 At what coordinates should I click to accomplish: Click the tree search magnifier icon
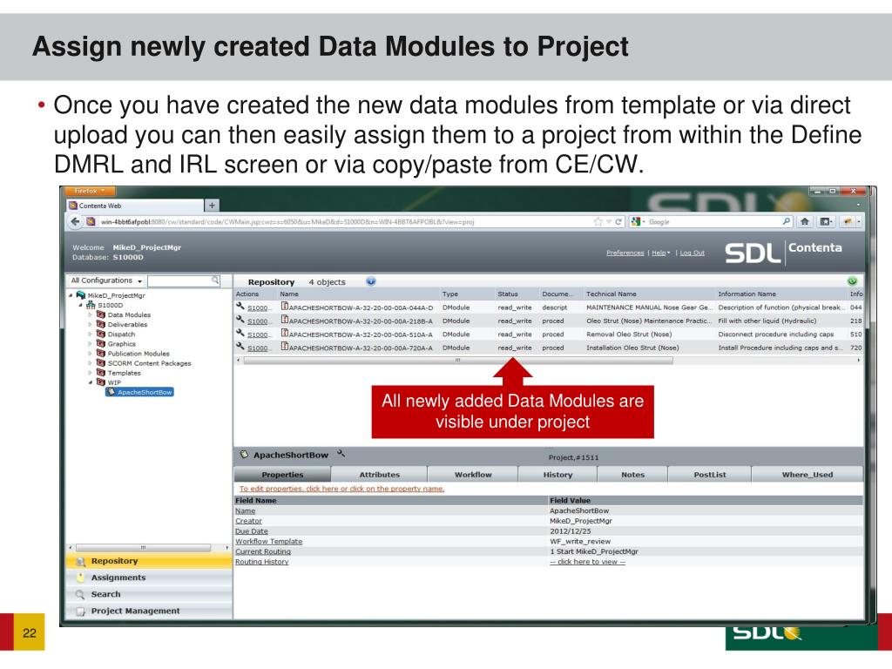point(215,280)
